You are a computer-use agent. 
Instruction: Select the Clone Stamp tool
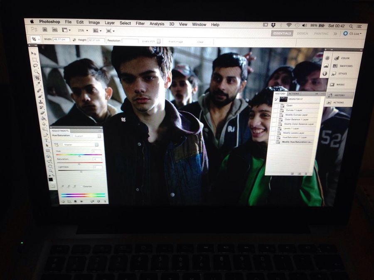(41, 102)
